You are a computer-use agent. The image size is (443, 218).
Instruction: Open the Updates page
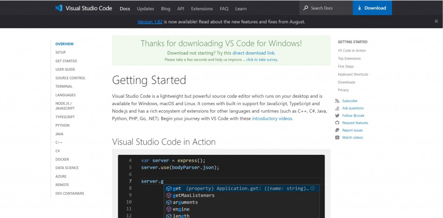(145, 9)
